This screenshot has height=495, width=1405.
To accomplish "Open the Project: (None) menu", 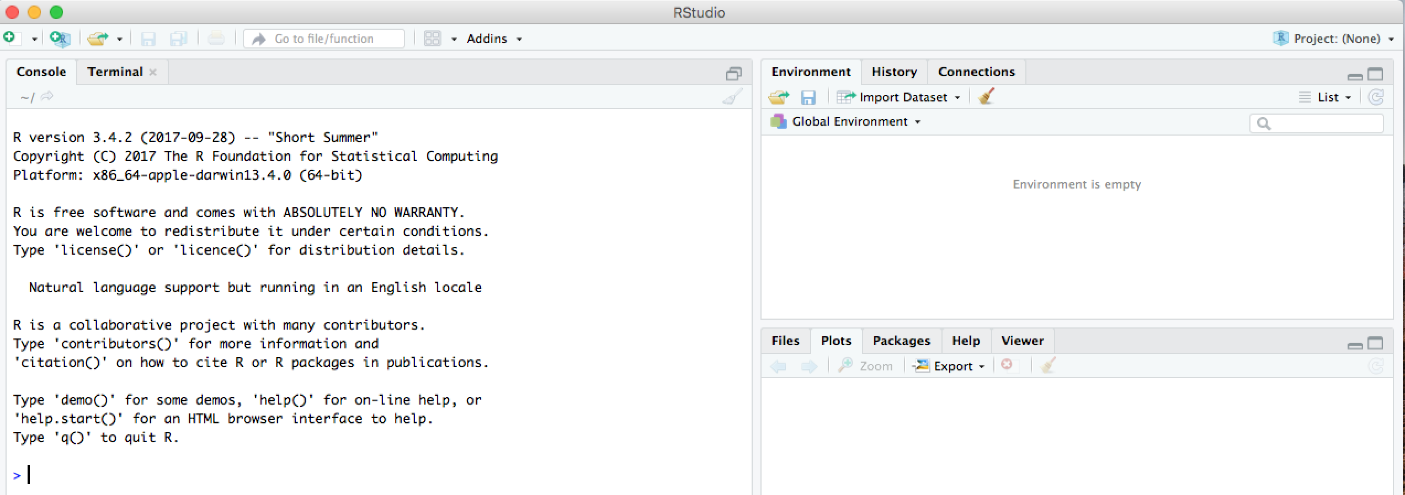I will click(x=1336, y=39).
